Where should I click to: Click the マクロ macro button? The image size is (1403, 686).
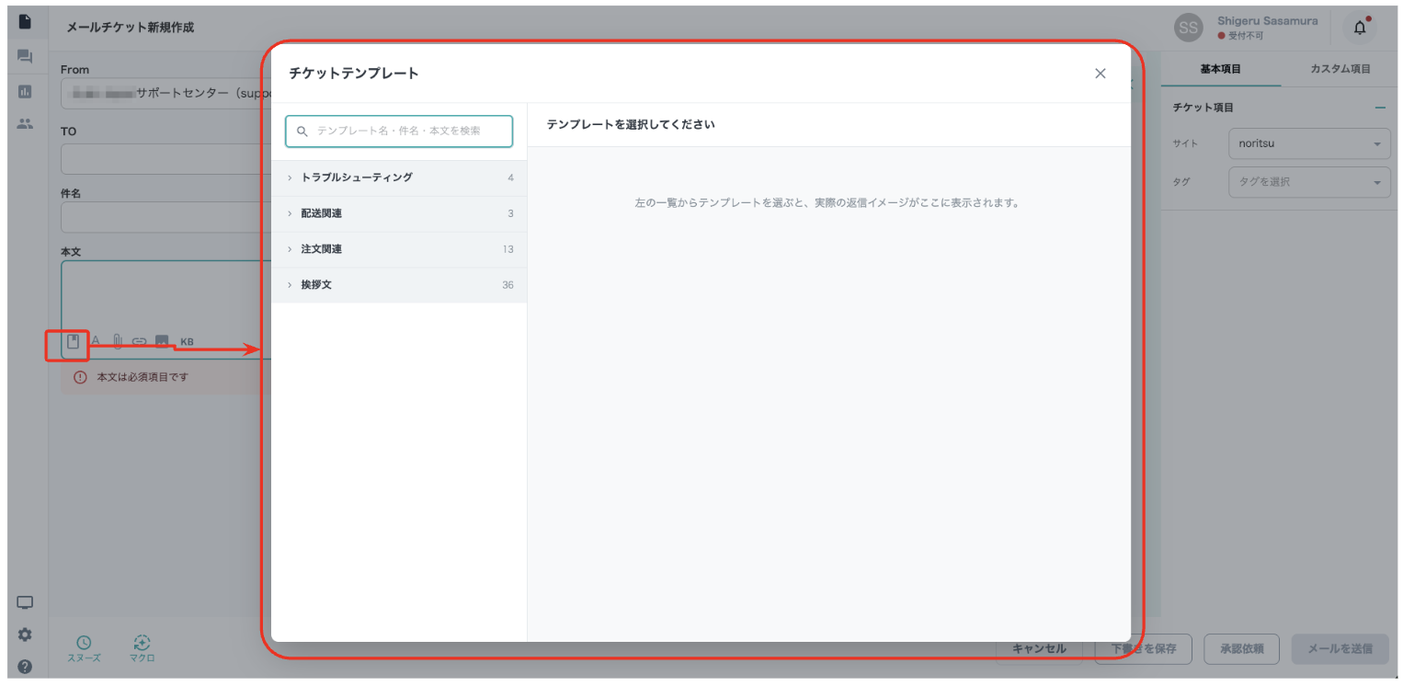[142, 649]
